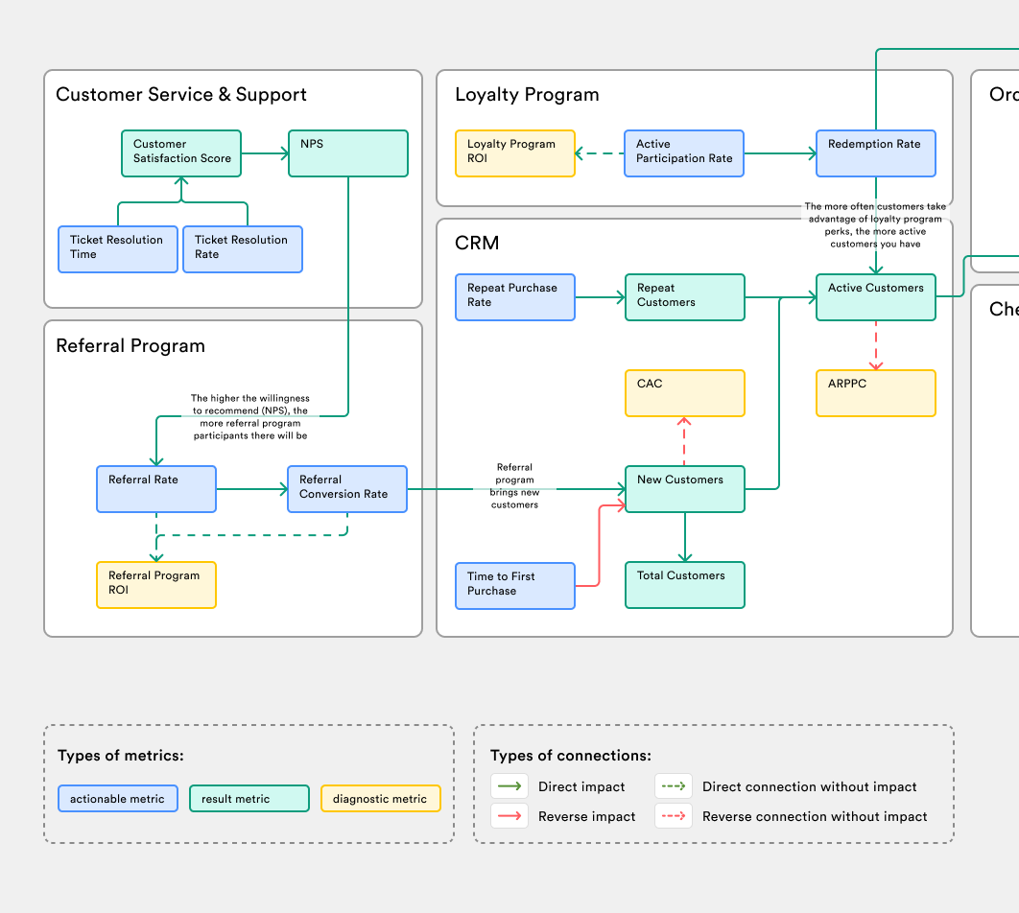Select the Active Participation Rate node

[684, 153]
